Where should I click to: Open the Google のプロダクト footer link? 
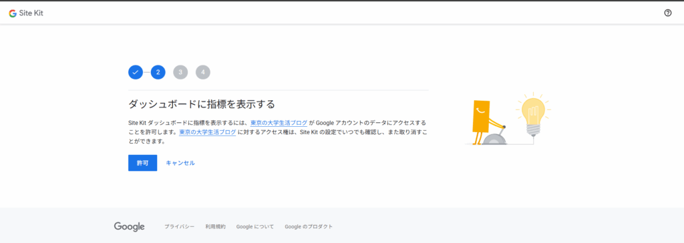pos(309,227)
